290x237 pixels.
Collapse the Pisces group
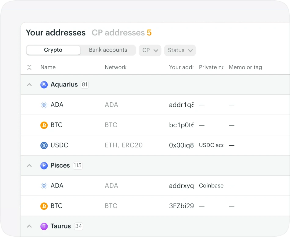(x=29, y=166)
